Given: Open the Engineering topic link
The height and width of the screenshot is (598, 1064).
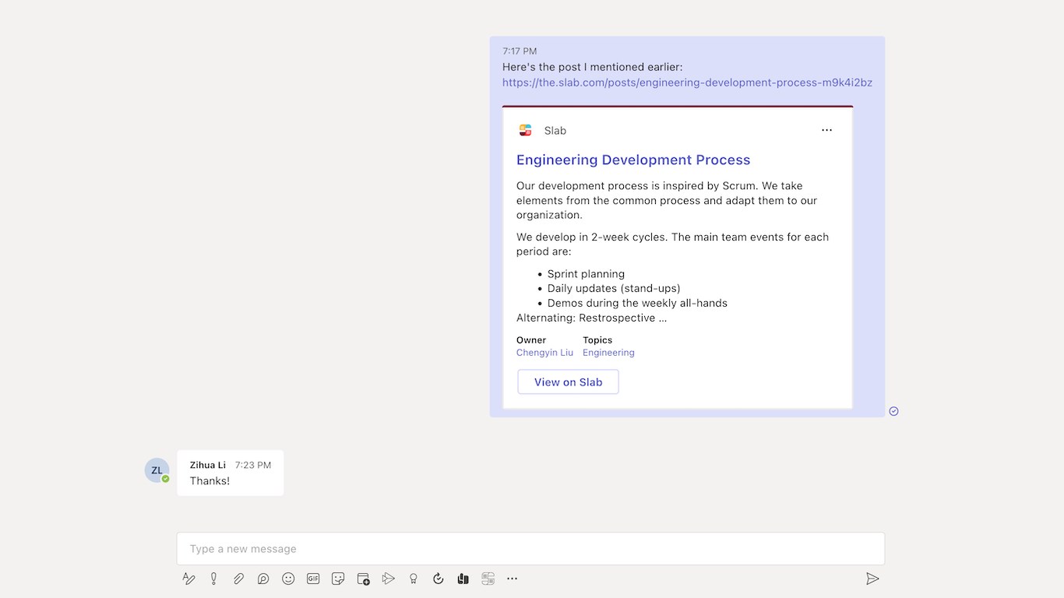Looking at the screenshot, I should [608, 353].
